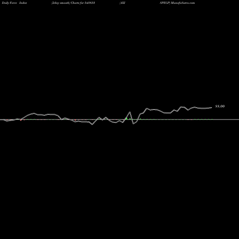239x239 pixels.
Task: Click the 'SPEGP) MunafaSutra.com' text
Action: (x=177, y=3)
